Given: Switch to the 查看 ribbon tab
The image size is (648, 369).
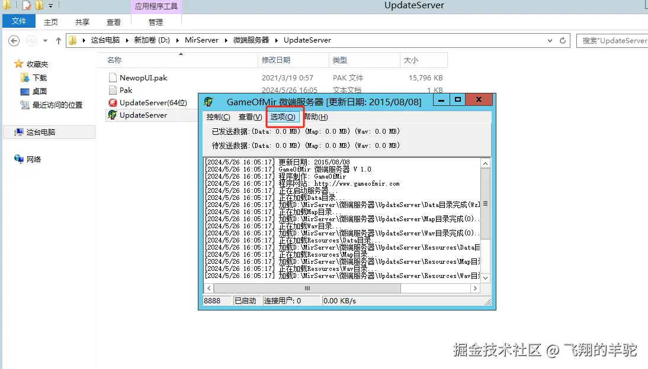Looking at the screenshot, I should tap(114, 22).
